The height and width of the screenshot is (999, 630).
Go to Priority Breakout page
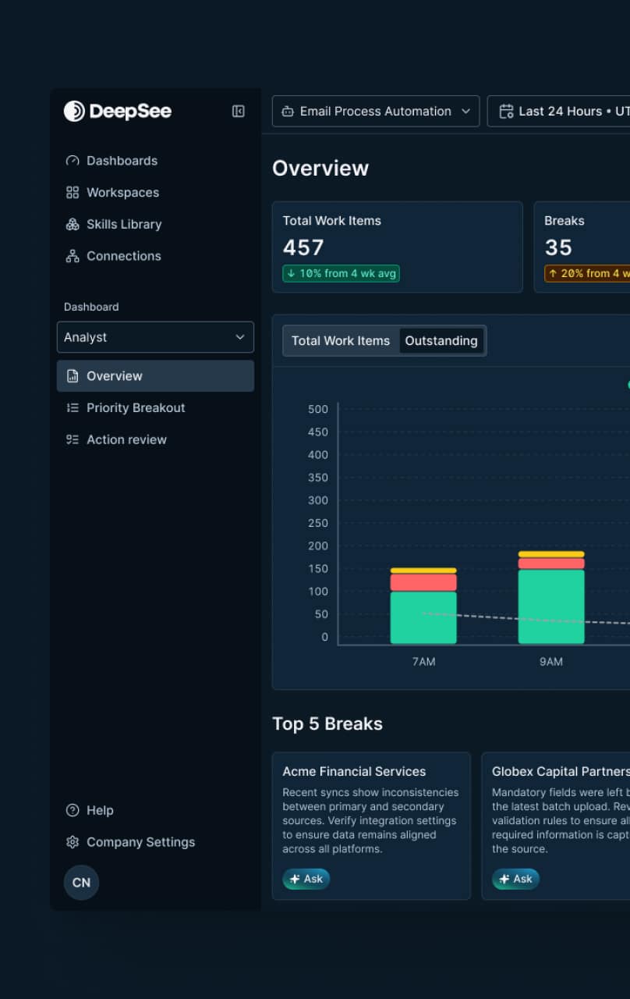point(155,408)
